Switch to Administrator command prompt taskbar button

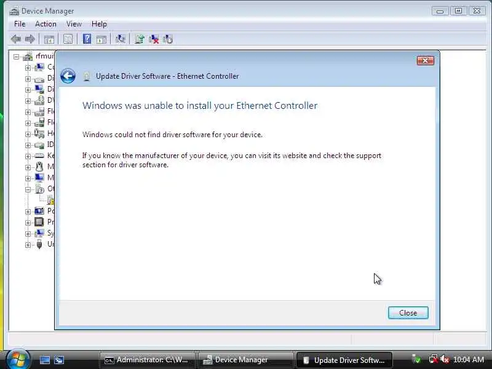click(x=147, y=360)
